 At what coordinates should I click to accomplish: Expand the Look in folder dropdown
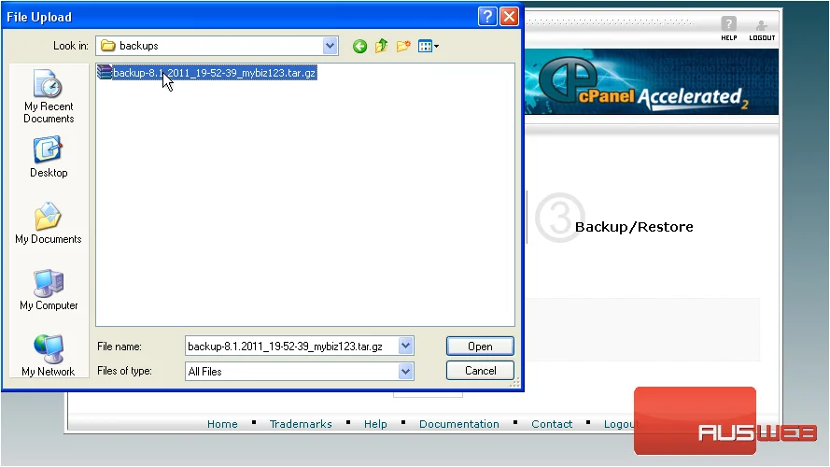point(330,46)
